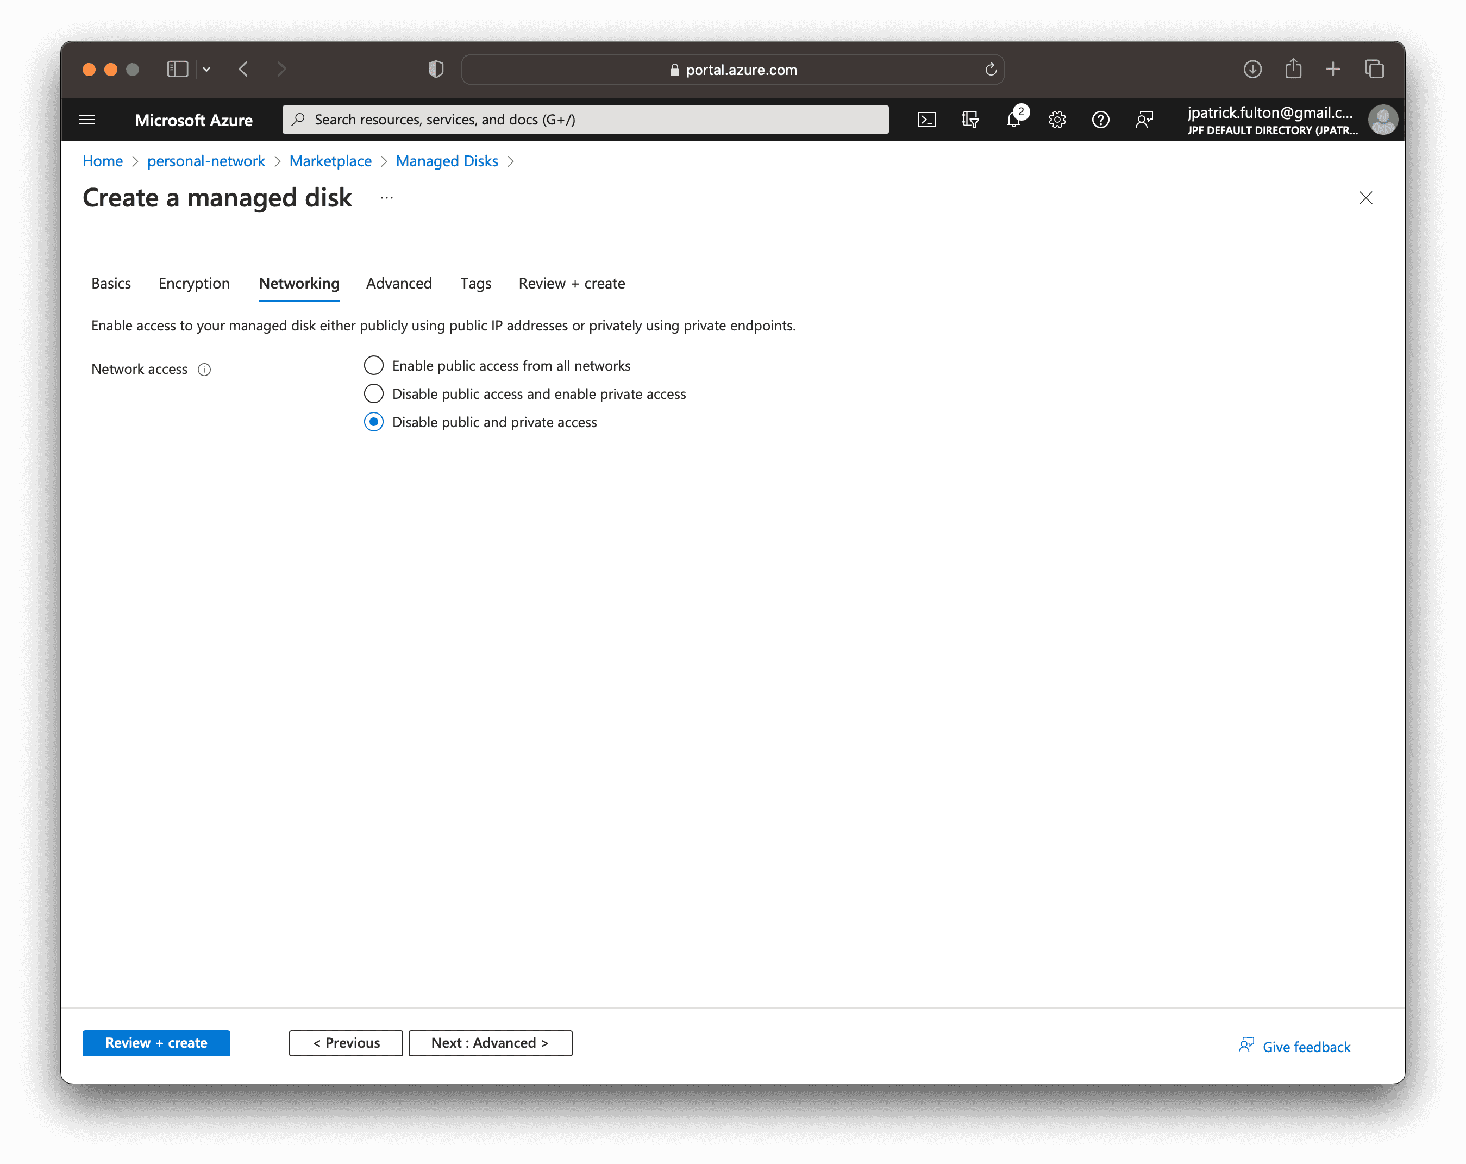Image resolution: width=1466 pixels, height=1164 pixels.
Task: Click the magnifier icon in Azure search
Action: [x=298, y=120]
